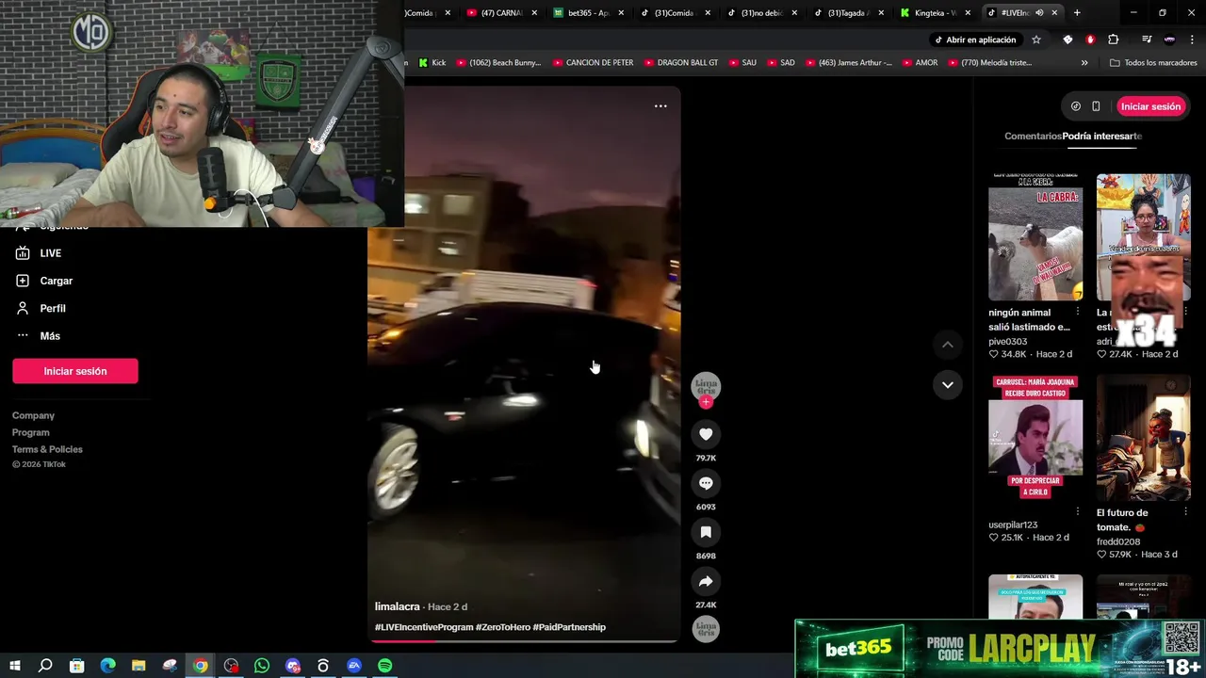Switch to the Kingteka browser tab
Screen dimensions: 1206x678
point(936,13)
